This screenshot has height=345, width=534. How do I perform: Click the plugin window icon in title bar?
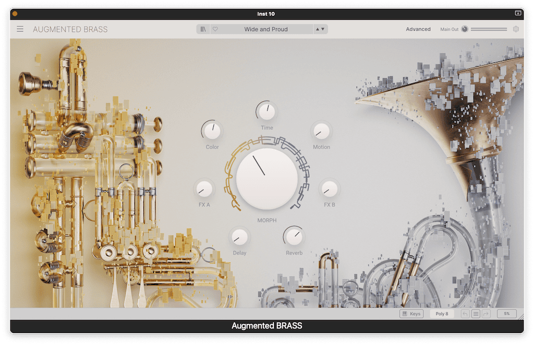coord(518,13)
